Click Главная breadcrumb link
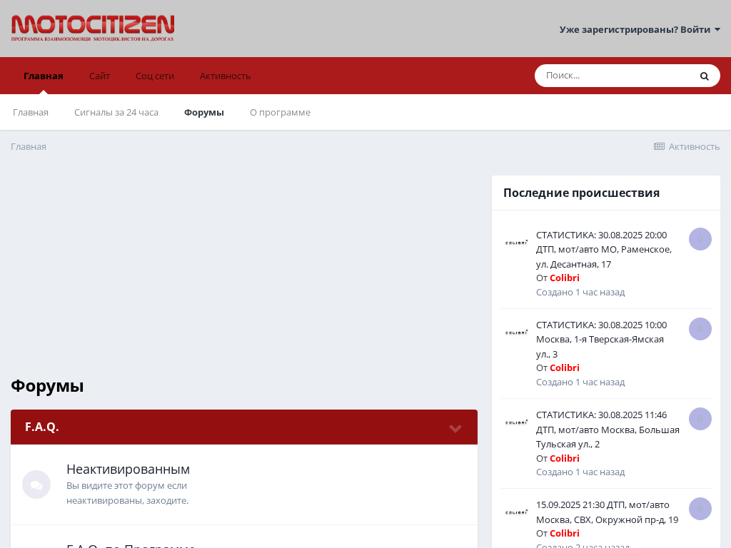 tap(29, 146)
